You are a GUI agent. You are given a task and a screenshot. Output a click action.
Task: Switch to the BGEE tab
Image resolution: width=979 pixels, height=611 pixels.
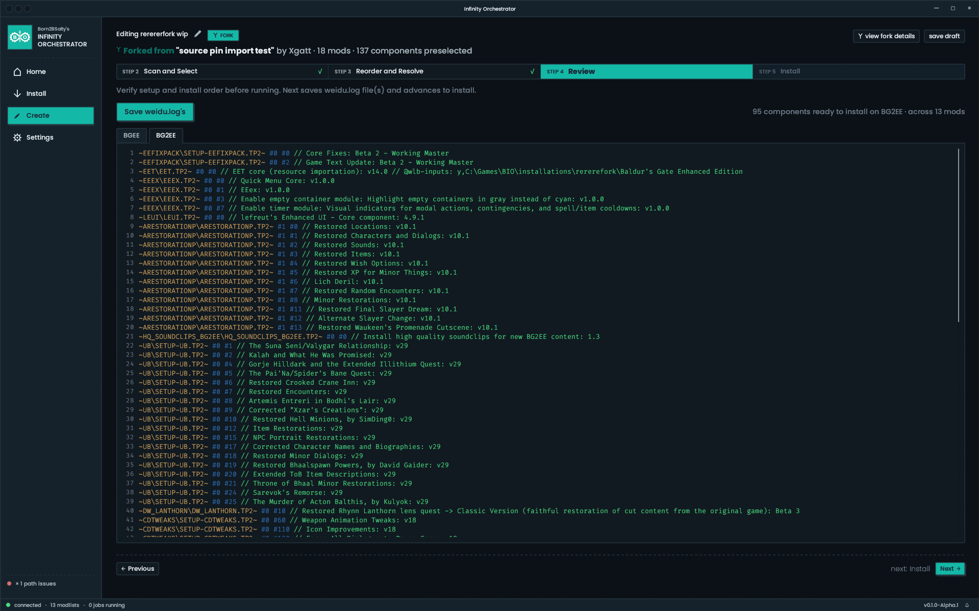132,136
